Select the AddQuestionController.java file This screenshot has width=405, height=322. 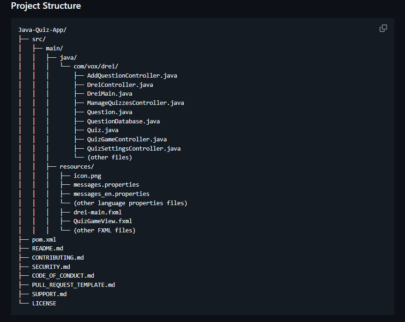(132, 75)
